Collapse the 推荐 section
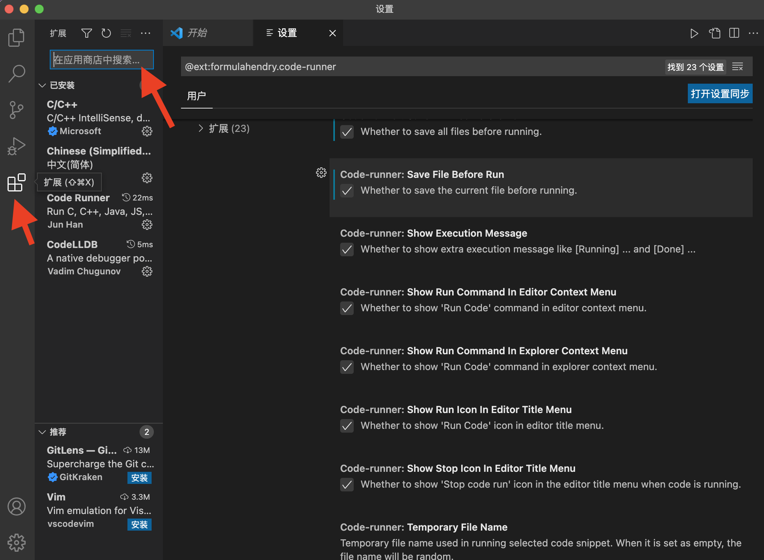 [42, 432]
